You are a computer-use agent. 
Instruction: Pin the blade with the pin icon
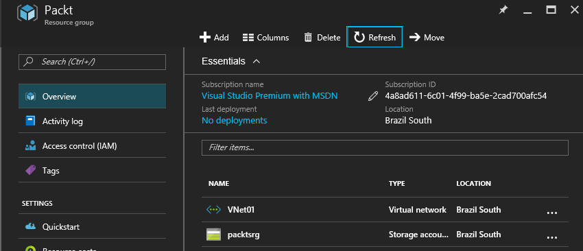coord(503,10)
